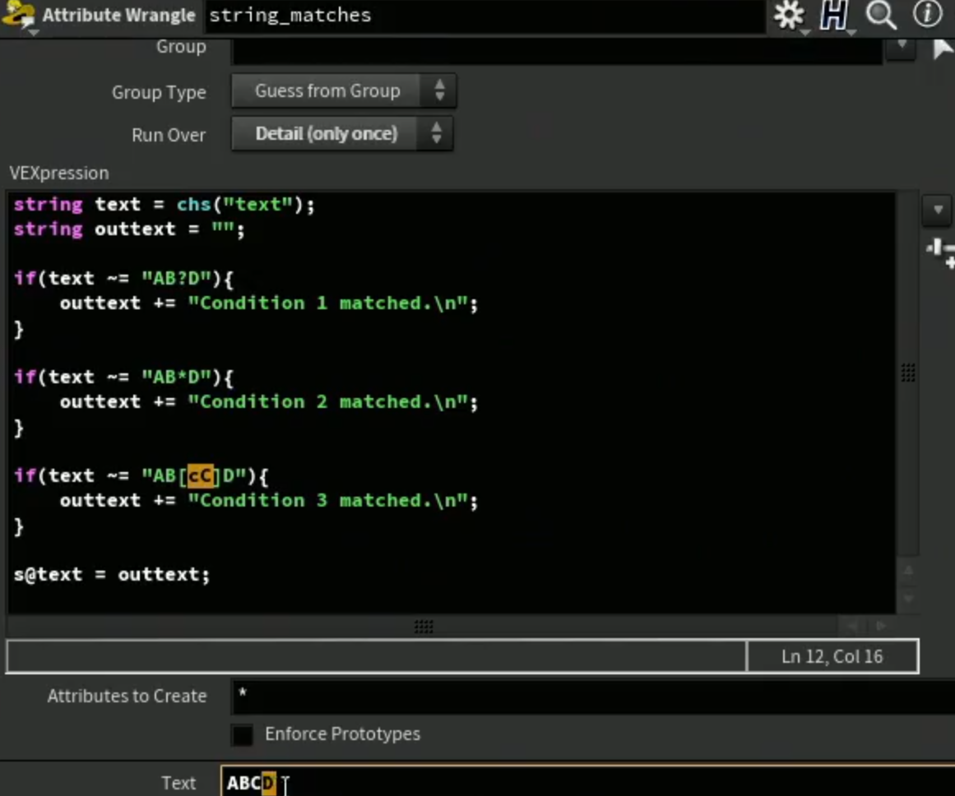The width and height of the screenshot is (955, 796).
Task: Open the Group field dropdown arrow
Action: (901, 48)
